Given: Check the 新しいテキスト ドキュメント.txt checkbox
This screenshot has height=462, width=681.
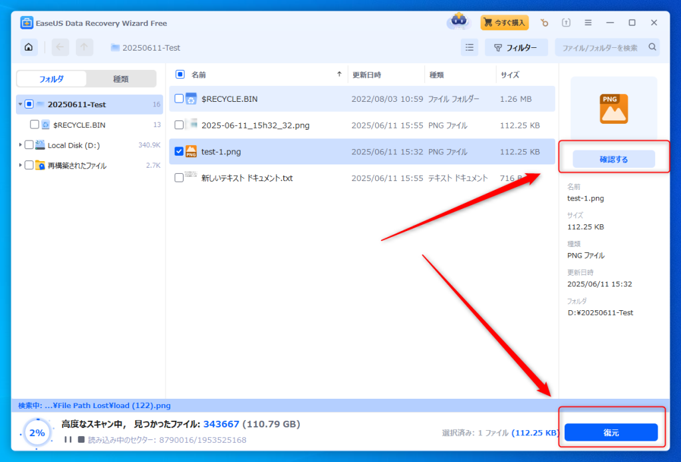Looking at the screenshot, I should [179, 178].
